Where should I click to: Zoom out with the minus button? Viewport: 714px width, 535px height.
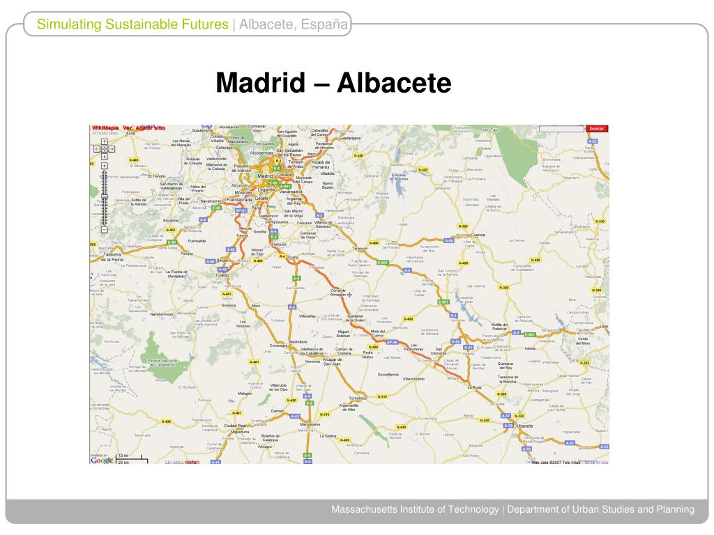pos(104,230)
